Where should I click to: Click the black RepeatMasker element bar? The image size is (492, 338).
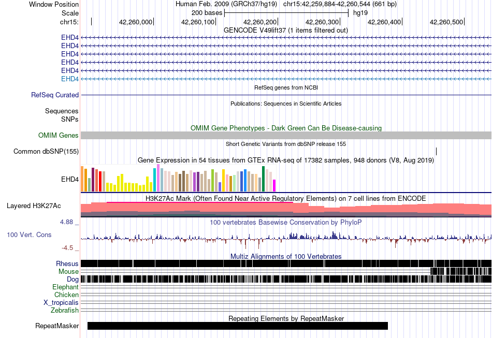(238, 326)
